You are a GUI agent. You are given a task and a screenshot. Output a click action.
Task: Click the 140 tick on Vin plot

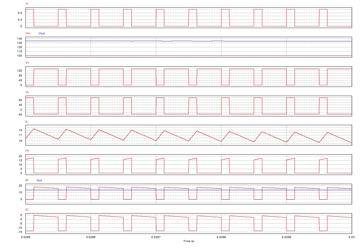[x=20, y=39]
